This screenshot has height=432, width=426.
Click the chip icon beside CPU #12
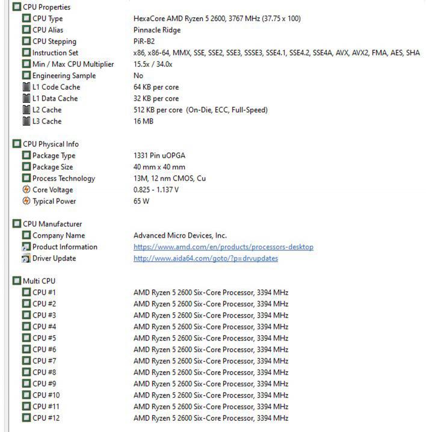click(26, 418)
